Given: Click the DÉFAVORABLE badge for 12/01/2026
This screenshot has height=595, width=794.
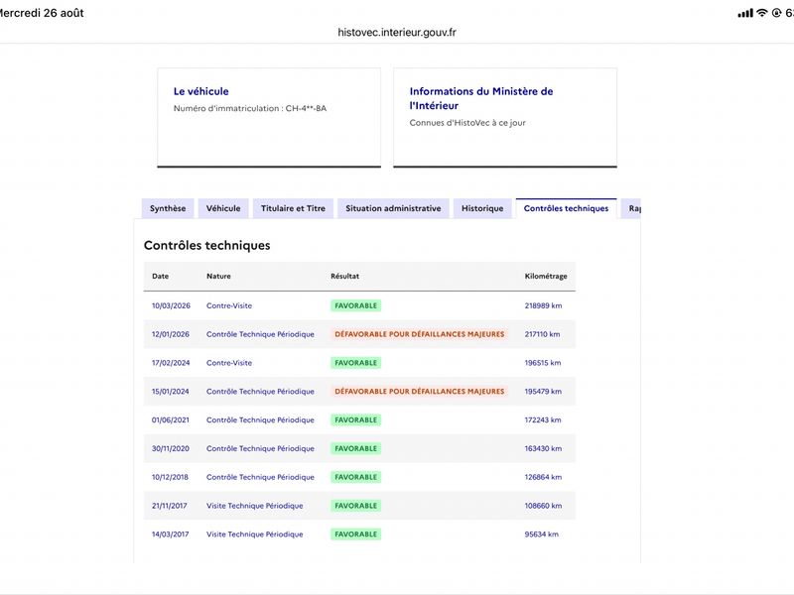Looking at the screenshot, I should 420,334.
